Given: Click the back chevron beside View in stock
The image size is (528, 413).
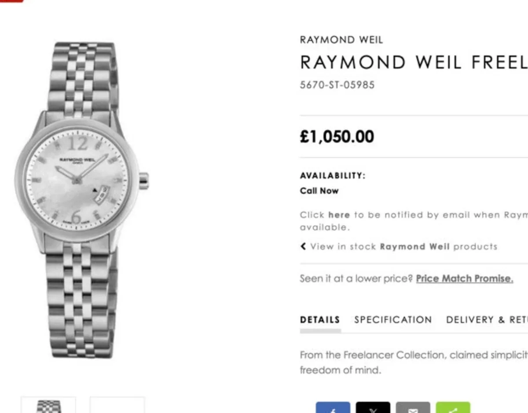Looking at the screenshot, I should tap(302, 246).
